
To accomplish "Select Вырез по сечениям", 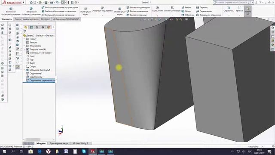I will coord(137,11).
